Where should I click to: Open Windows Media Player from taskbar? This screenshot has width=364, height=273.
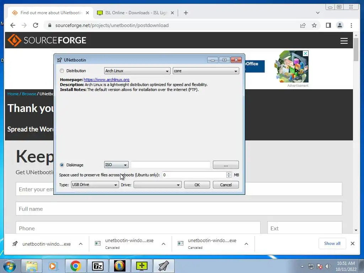tap(53, 266)
